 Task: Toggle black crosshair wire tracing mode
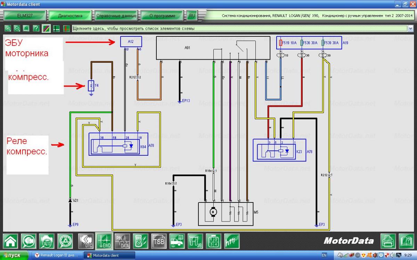pyautogui.click(x=56, y=28)
